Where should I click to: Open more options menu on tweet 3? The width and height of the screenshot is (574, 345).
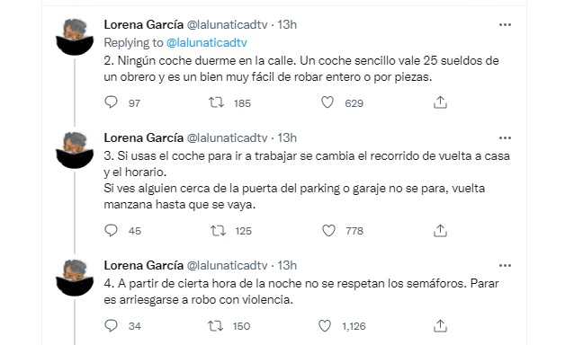tap(505, 138)
